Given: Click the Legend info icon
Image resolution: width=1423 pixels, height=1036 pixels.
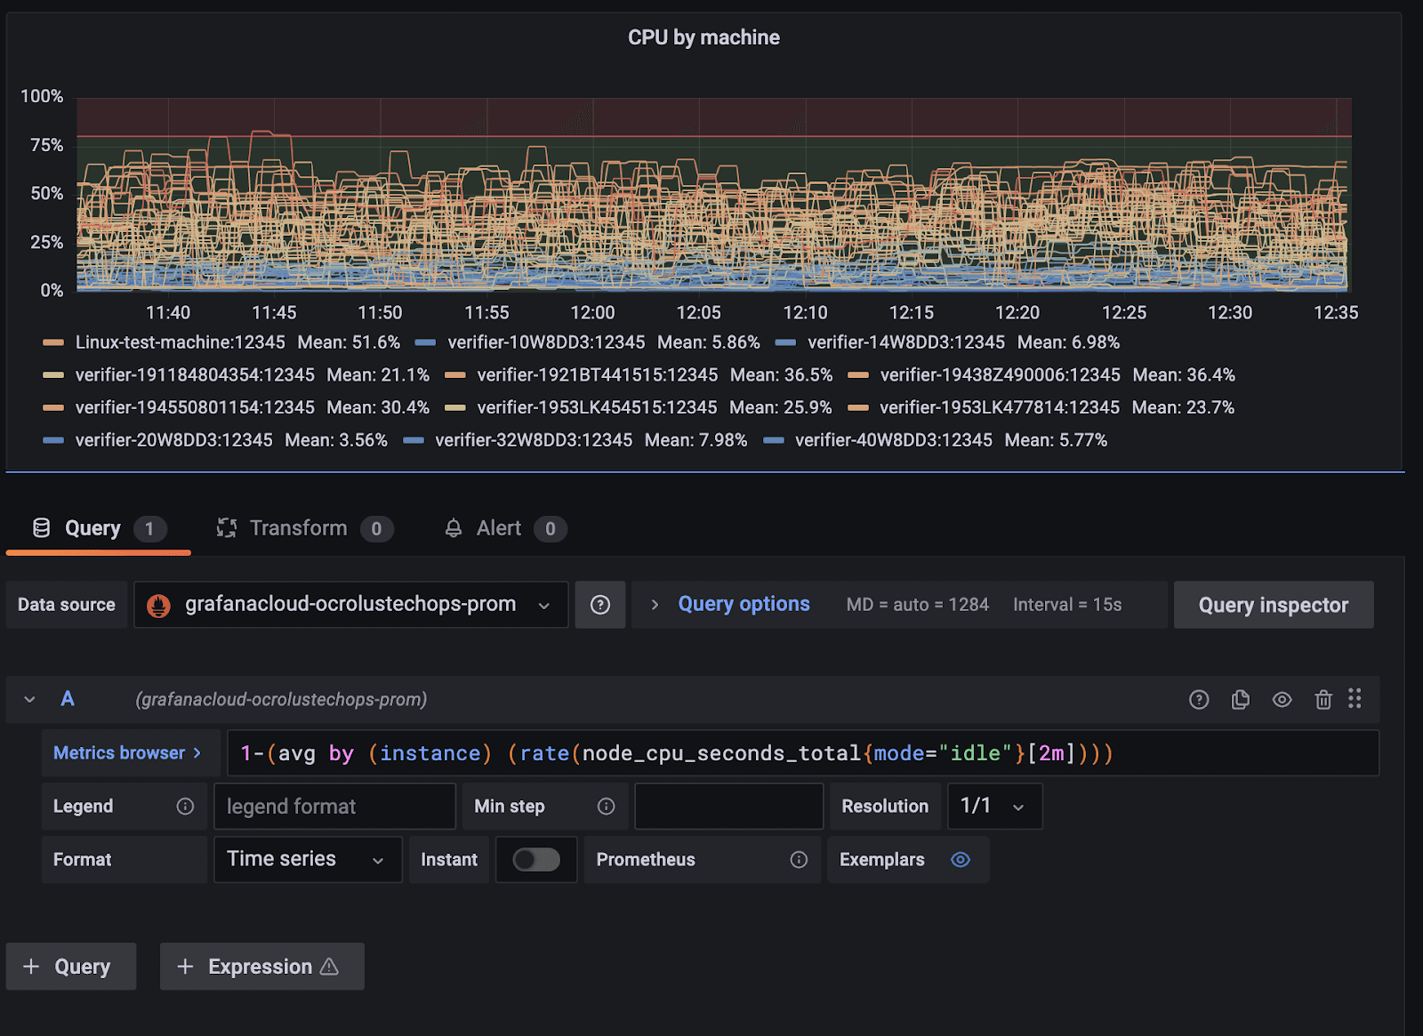Looking at the screenshot, I should (x=185, y=807).
